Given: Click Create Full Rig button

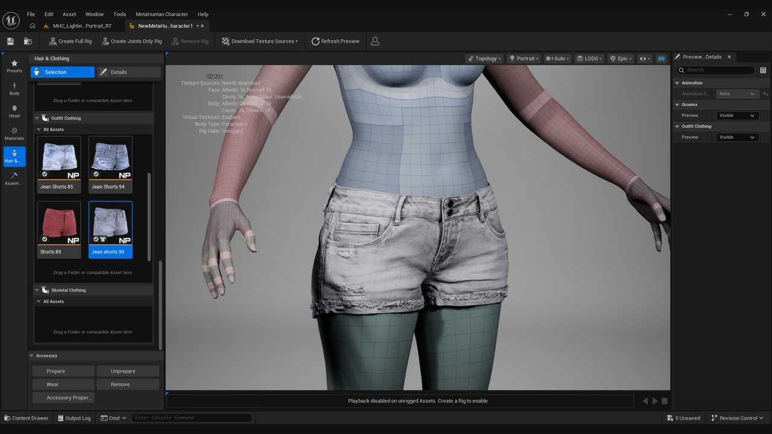Looking at the screenshot, I should 70,41.
